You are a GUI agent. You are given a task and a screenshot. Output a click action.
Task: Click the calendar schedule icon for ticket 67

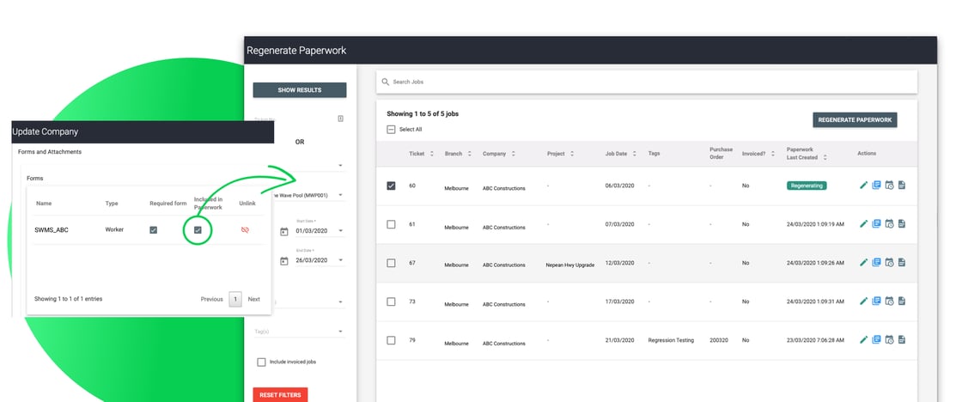889,263
